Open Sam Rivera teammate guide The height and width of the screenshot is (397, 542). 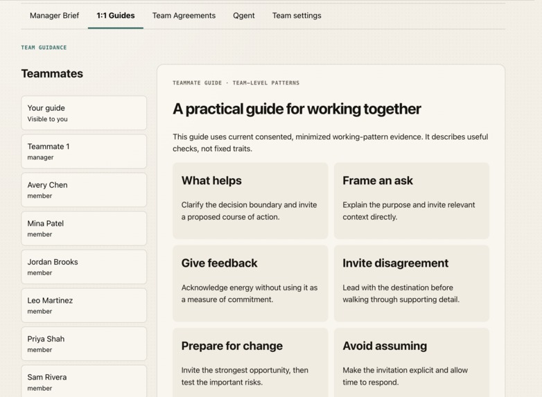[x=84, y=382]
